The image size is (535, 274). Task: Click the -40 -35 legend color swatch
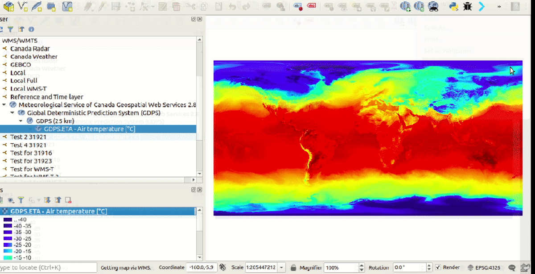pyautogui.click(x=8, y=226)
